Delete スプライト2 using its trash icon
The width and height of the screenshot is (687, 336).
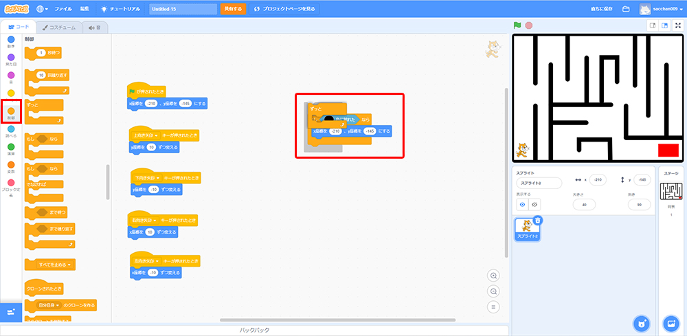pos(538,220)
